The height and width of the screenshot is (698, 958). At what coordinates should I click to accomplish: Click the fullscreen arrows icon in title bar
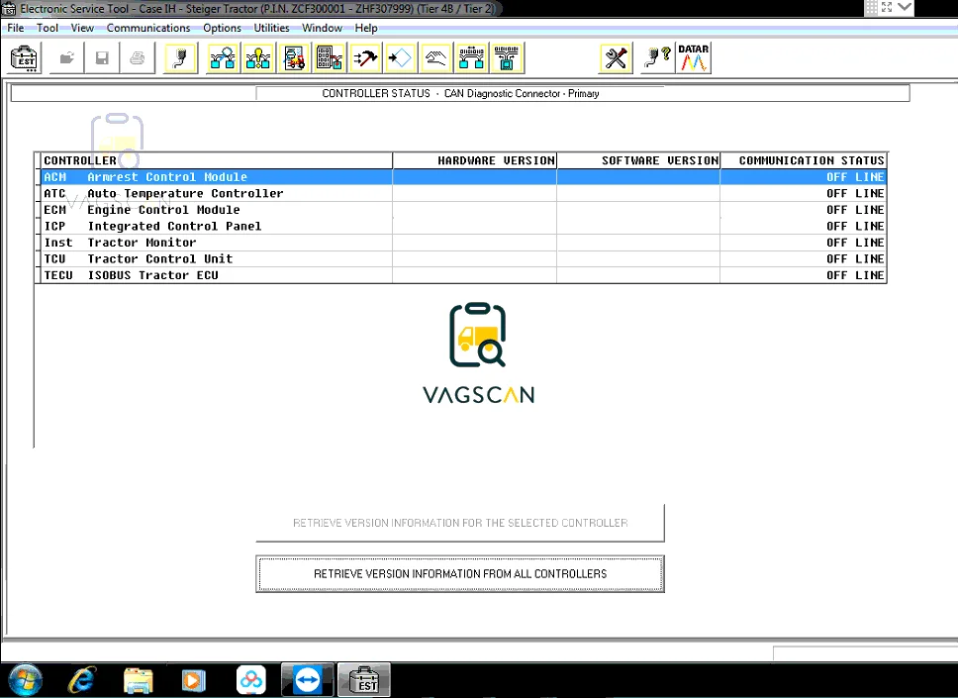click(x=887, y=7)
